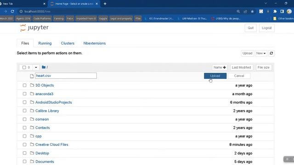Open the Documents folder link
294x165 pixels.
click(45, 162)
